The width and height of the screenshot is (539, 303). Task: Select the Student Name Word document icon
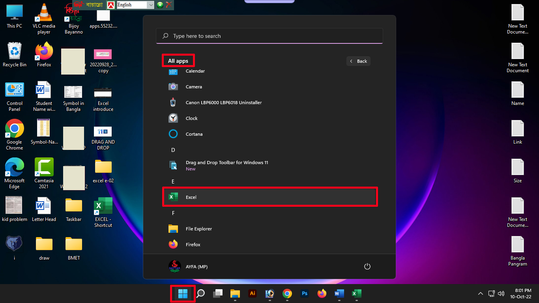pos(44,97)
